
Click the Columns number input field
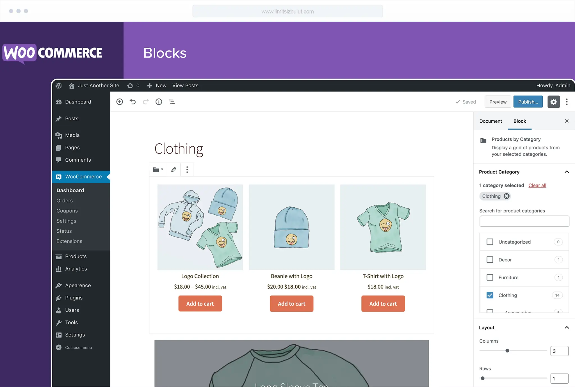(559, 351)
